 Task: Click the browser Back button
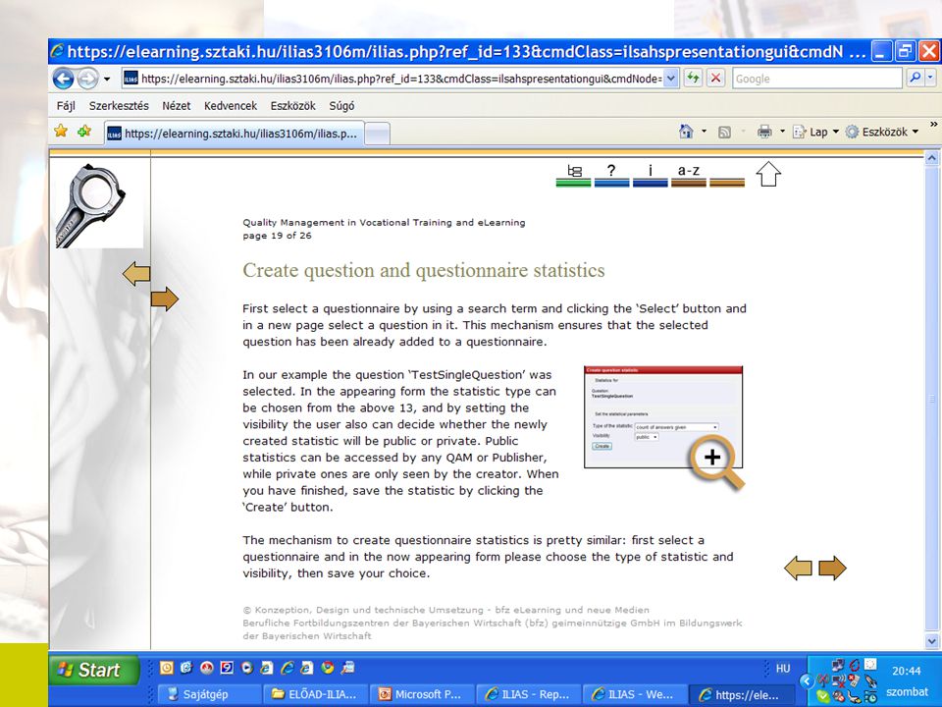tap(63, 79)
